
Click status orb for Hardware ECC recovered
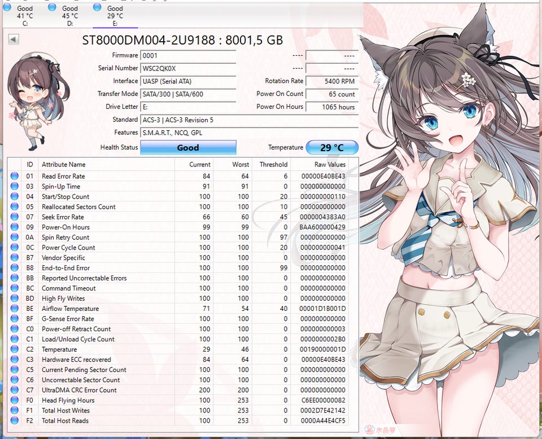15,359
